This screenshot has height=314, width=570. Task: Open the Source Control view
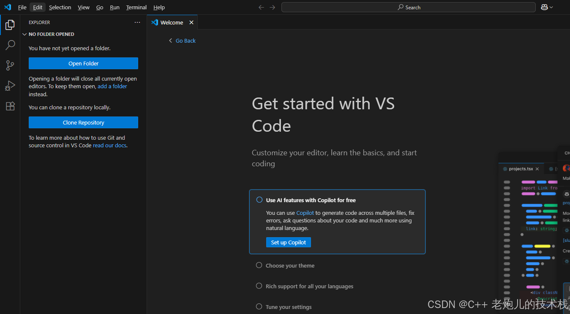(10, 65)
